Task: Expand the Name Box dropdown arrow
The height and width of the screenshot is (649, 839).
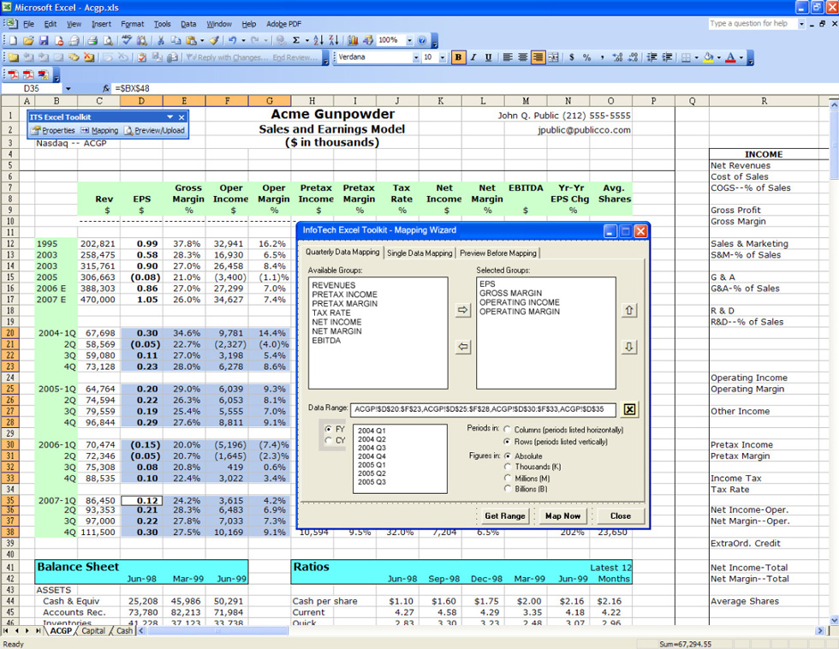Action: coord(68,88)
